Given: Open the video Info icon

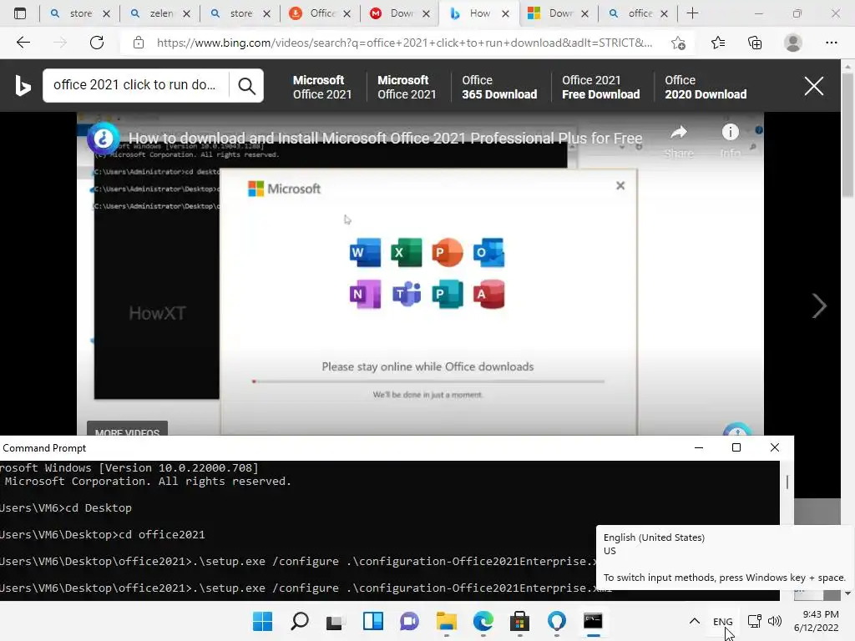Looking at the screenshot, I should click(730, 132).
